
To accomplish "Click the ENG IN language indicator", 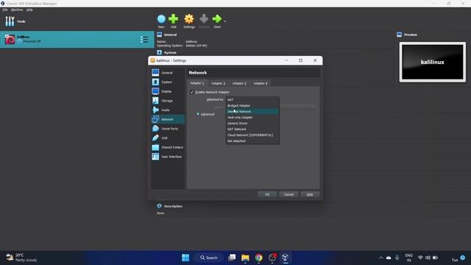I will [x=409, y=258].
